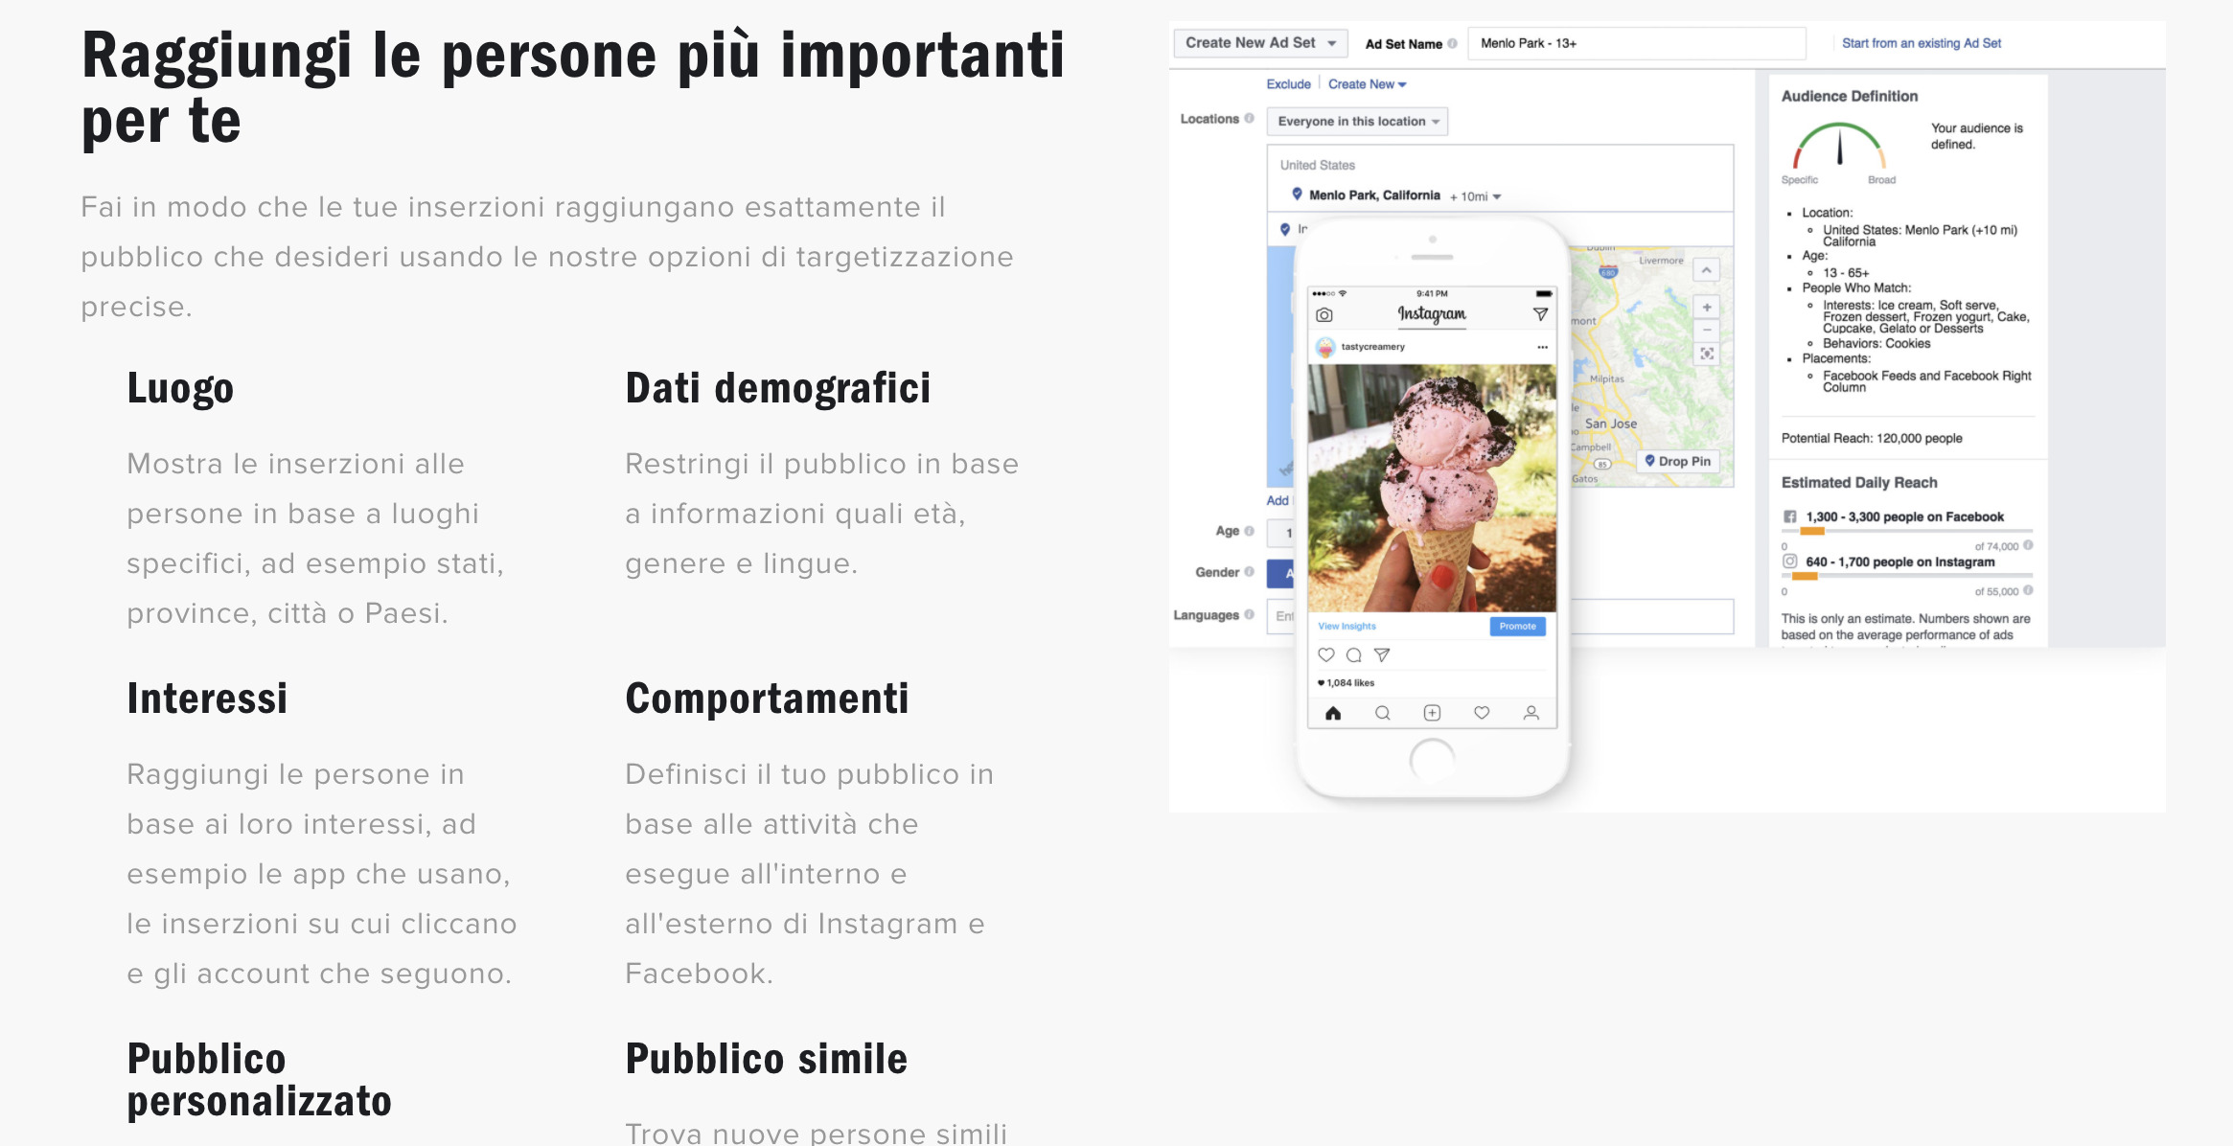Tap the Instagram camera icon
This screenshot has height=1146, width=2233.
(1324, 315)
